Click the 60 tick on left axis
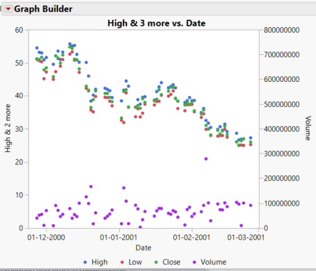This screenshot has height=271, width=316. point(19,30)
